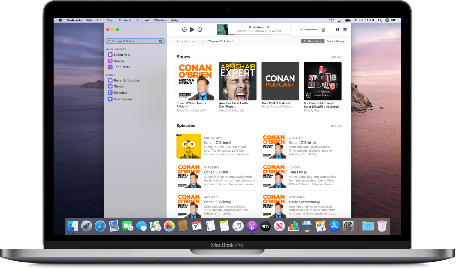
Task: Open Recently Updated library section
Action: click(x=127, y=80)
